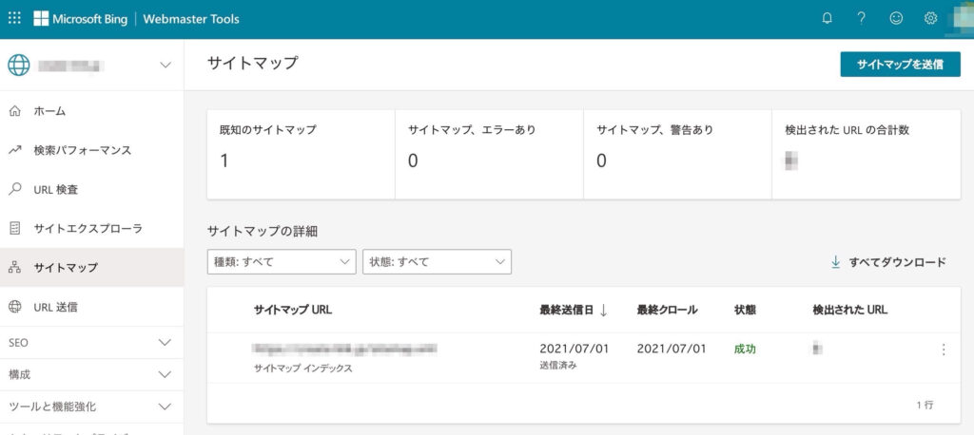The width and height of the screenshot is (974, 435).
Task: Click the sort arrow beside 最終送信日
Action: pyautogui.click(x=603, y=311)
